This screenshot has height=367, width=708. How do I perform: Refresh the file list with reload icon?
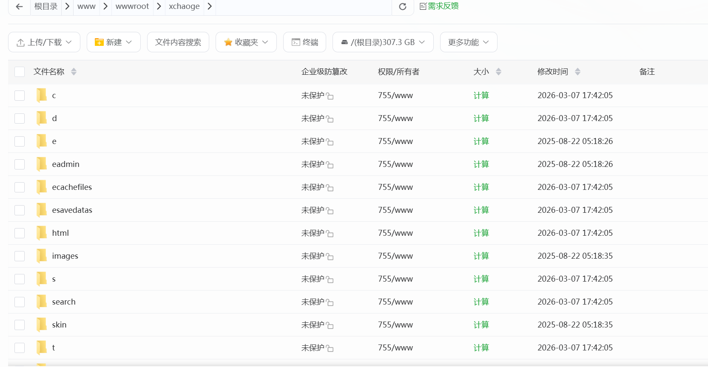(402, 6)
